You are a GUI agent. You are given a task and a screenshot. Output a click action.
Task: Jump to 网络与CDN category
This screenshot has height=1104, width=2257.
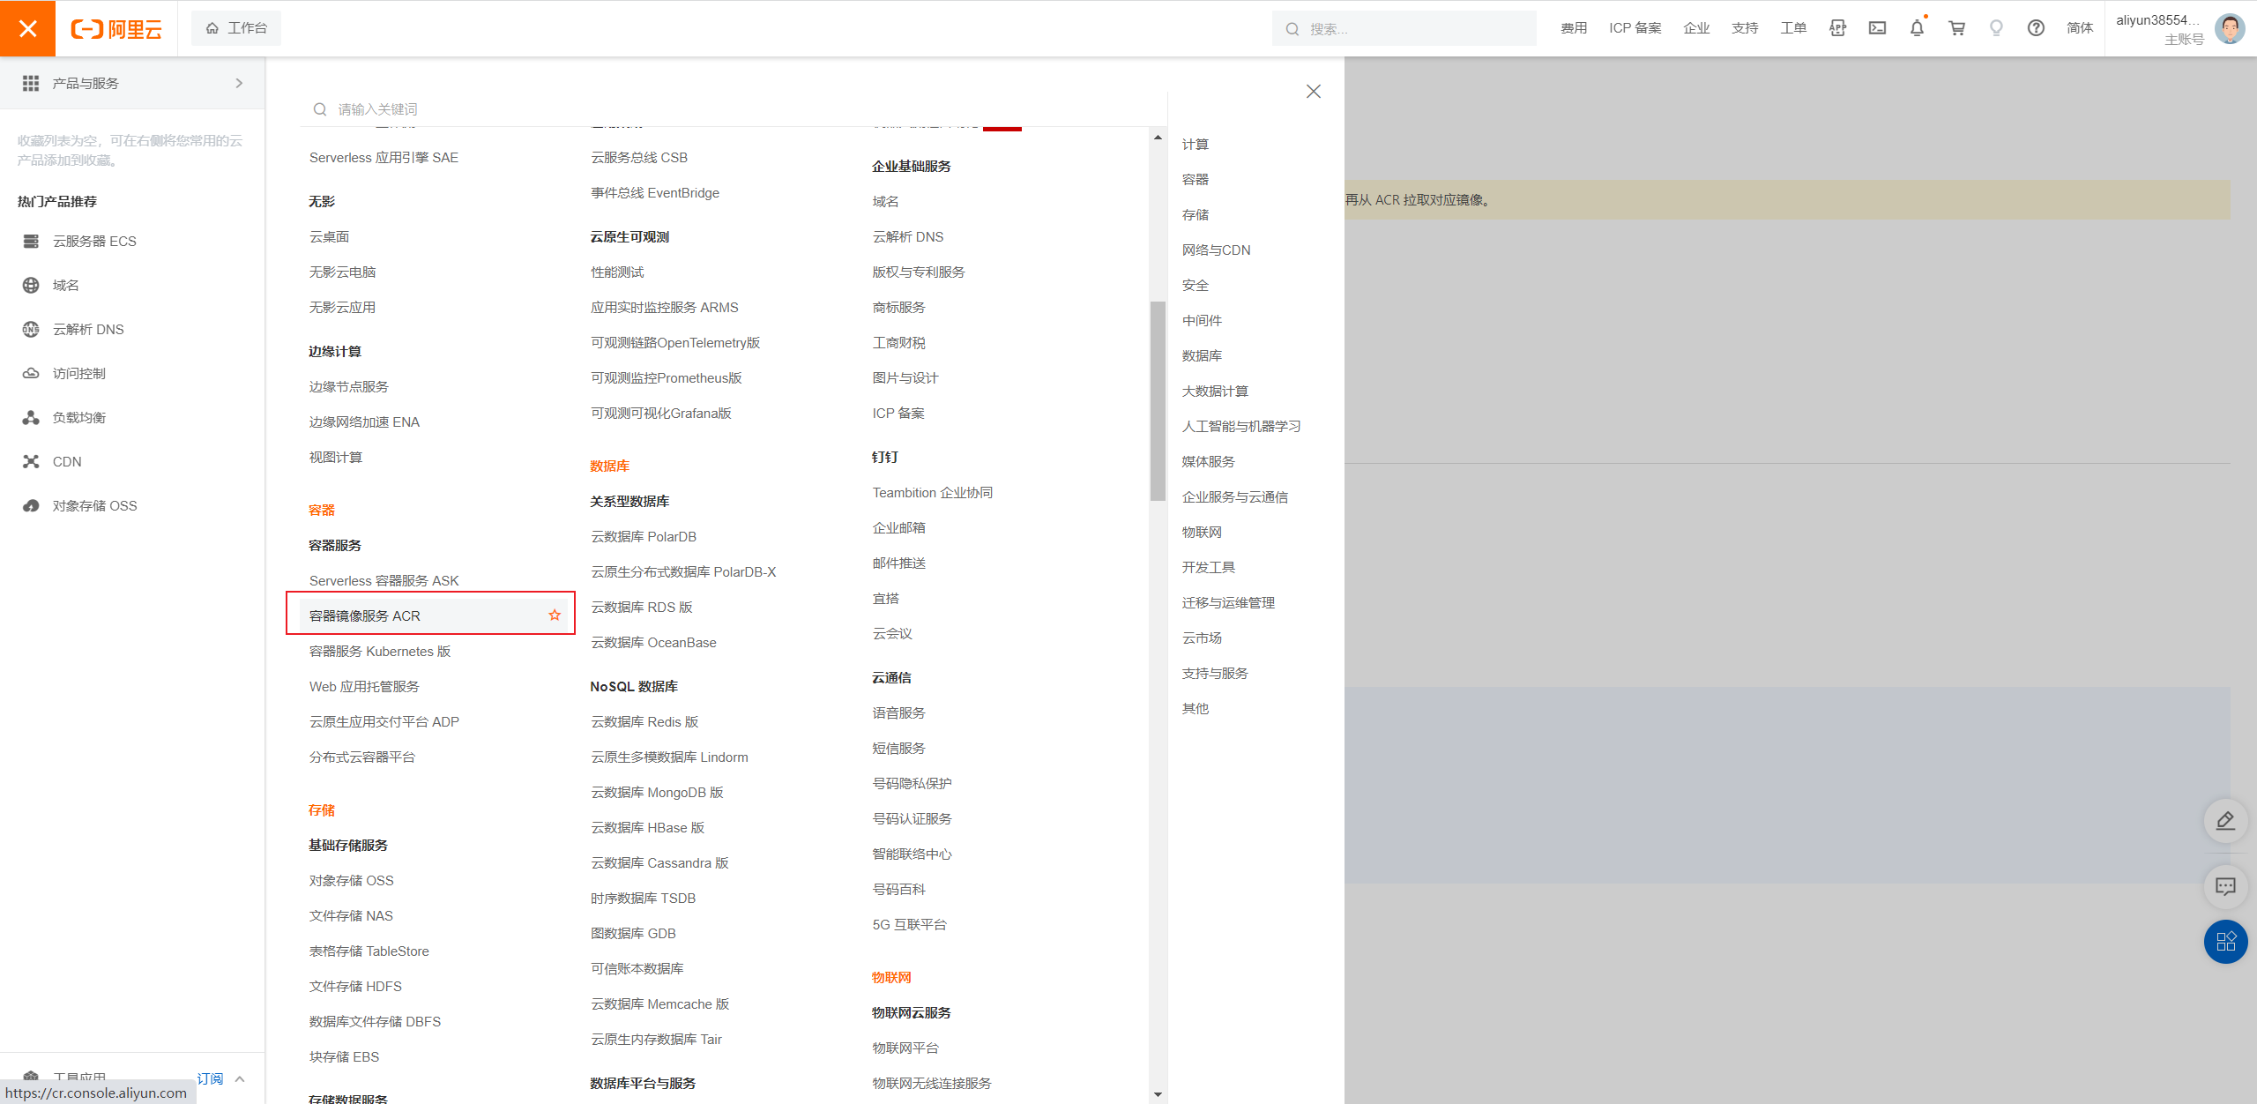pos(1216,250)
